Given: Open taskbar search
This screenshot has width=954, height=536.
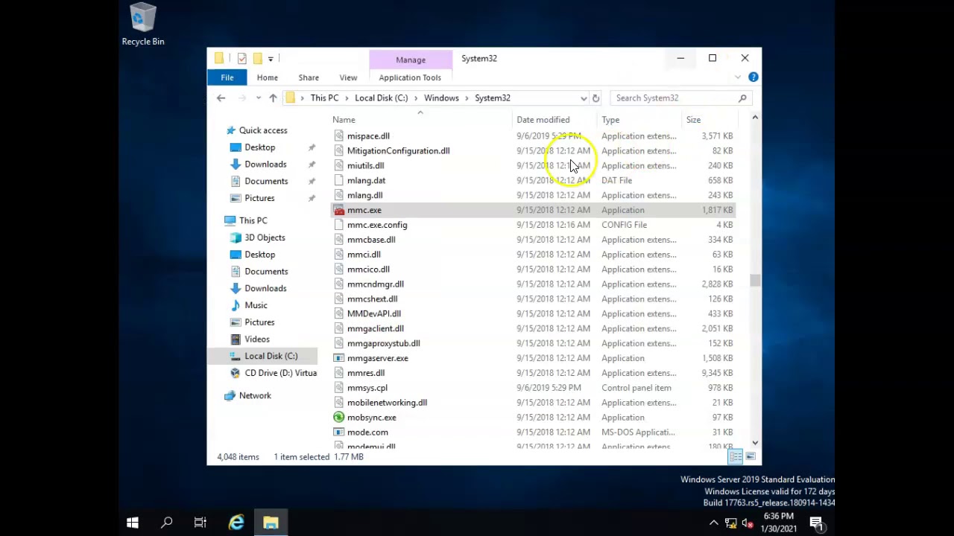Looking at the screenshot, I should point(167,523).
